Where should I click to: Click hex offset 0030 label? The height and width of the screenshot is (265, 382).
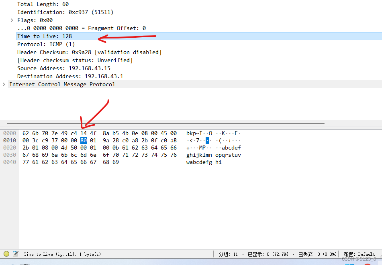10,155
